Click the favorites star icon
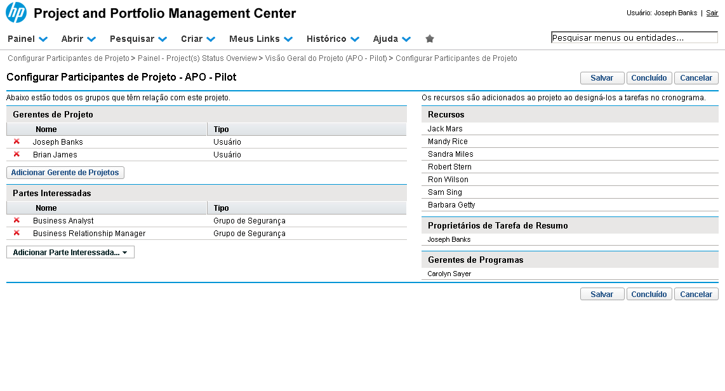 (x=430, y=39)
